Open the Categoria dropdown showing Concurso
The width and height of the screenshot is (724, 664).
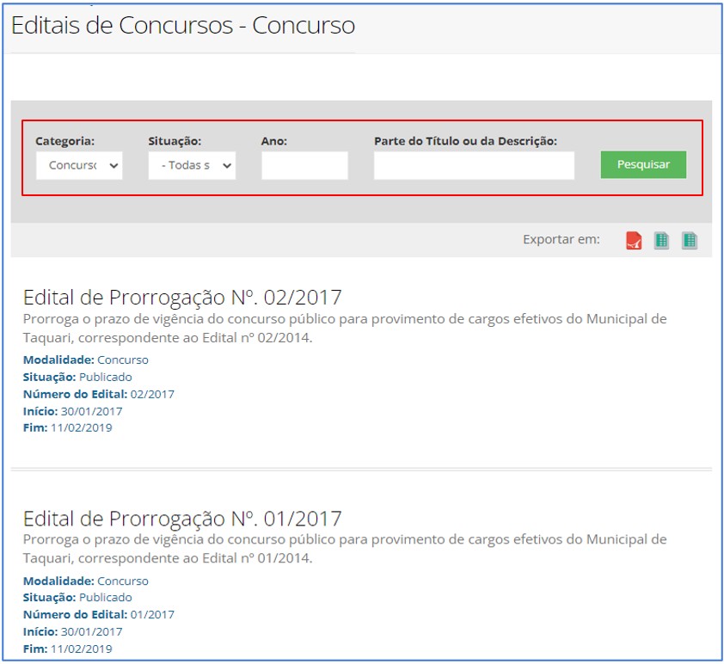pos(79,165)
